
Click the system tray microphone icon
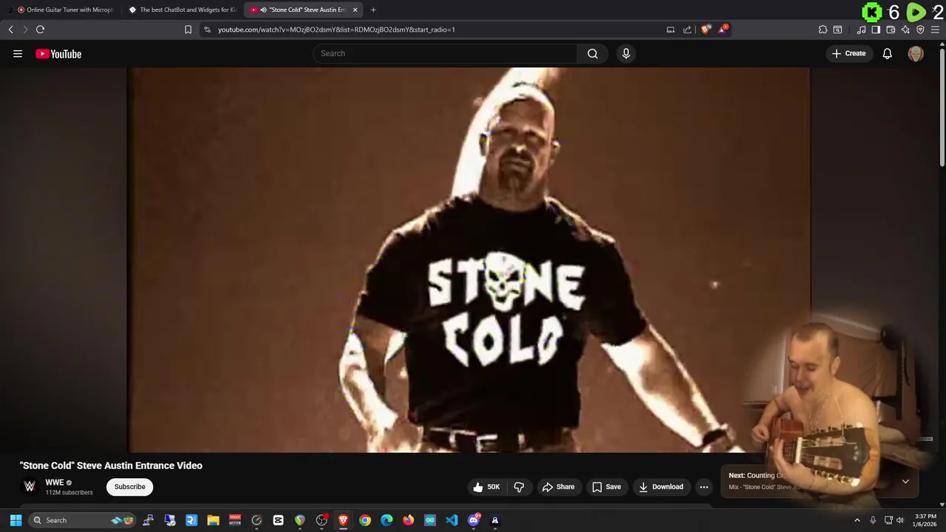point(873,520)
